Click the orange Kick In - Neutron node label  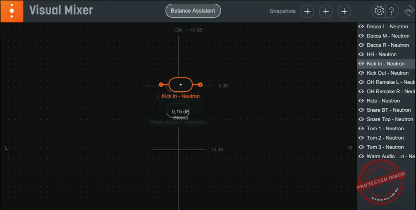point(181,96)
